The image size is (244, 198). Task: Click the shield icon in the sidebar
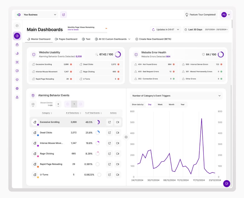(17, 80)
